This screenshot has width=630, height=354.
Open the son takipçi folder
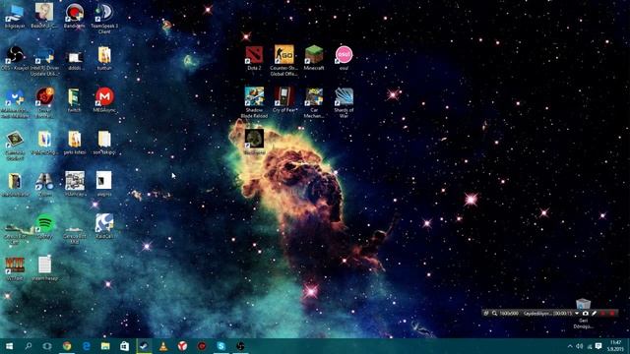coord(104,139)
